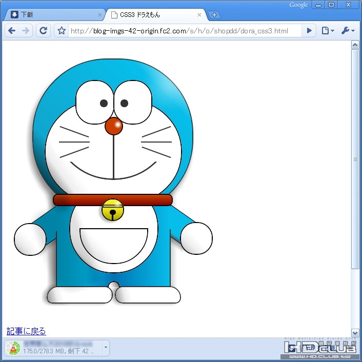Close the CSS3 ドラえもん tab
The width and height of the screenshot is (362, 362).
(x=199, y=15)
